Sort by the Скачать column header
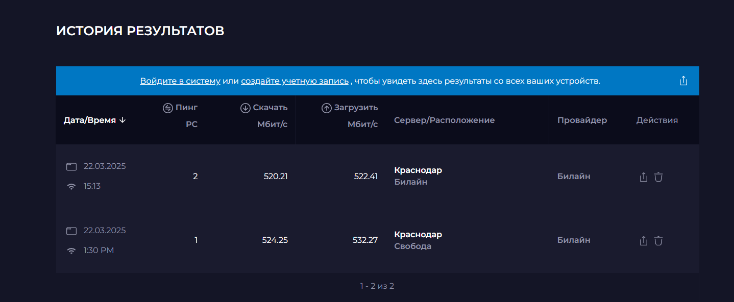 tap(264, 108)
